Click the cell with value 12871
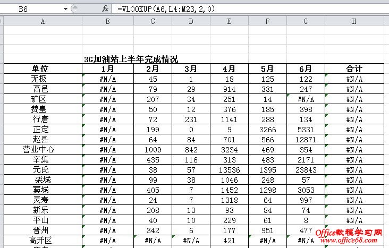 (306, 140)
